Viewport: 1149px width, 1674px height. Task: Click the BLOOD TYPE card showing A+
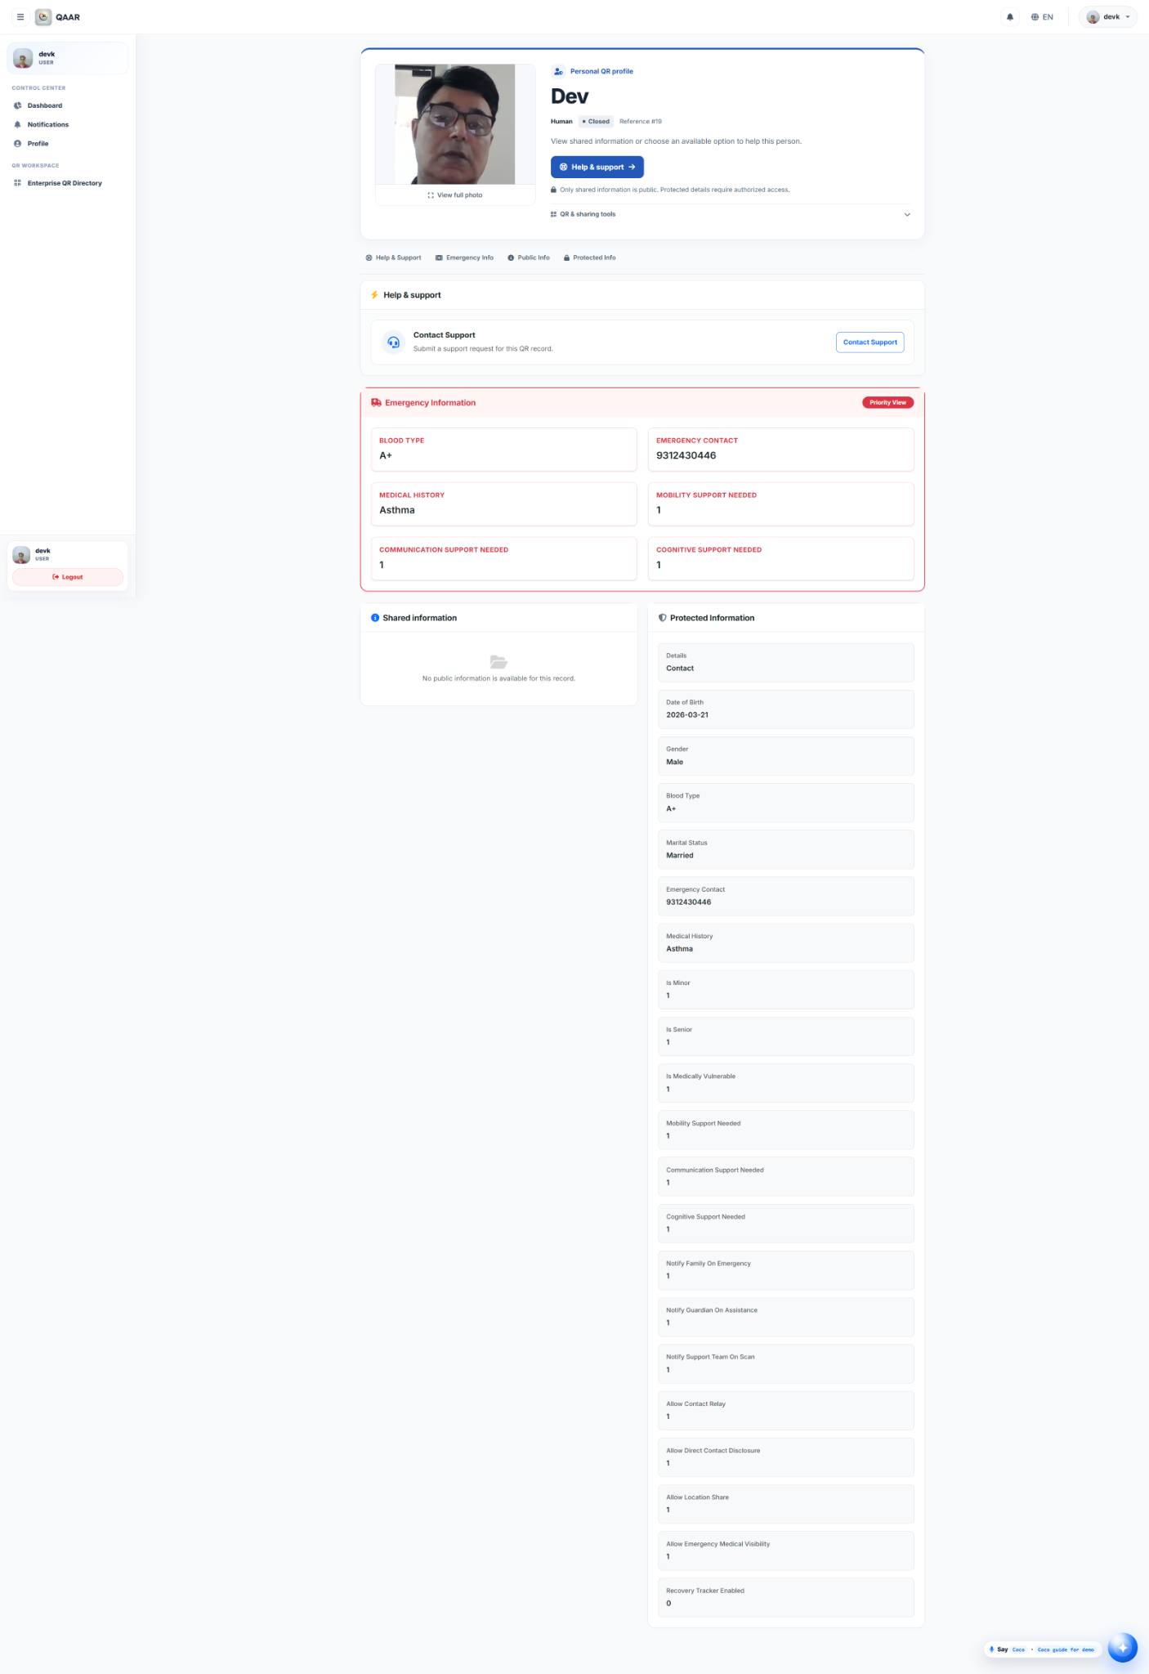(503, 449)
